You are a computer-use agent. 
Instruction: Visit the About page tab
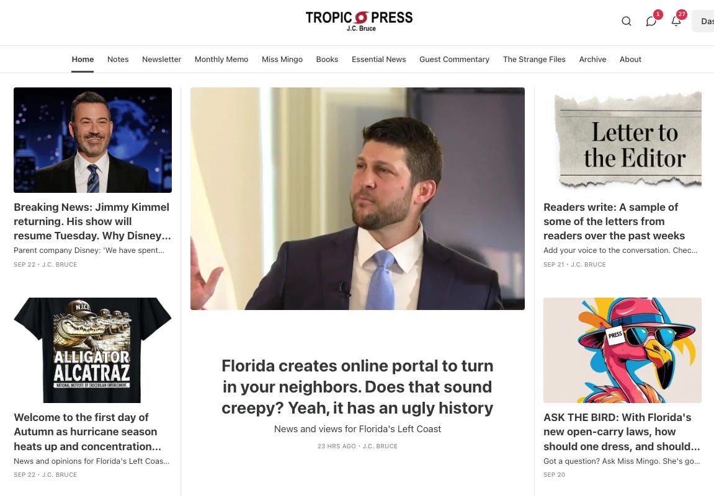pyautogui.click(x=630, y=59)
